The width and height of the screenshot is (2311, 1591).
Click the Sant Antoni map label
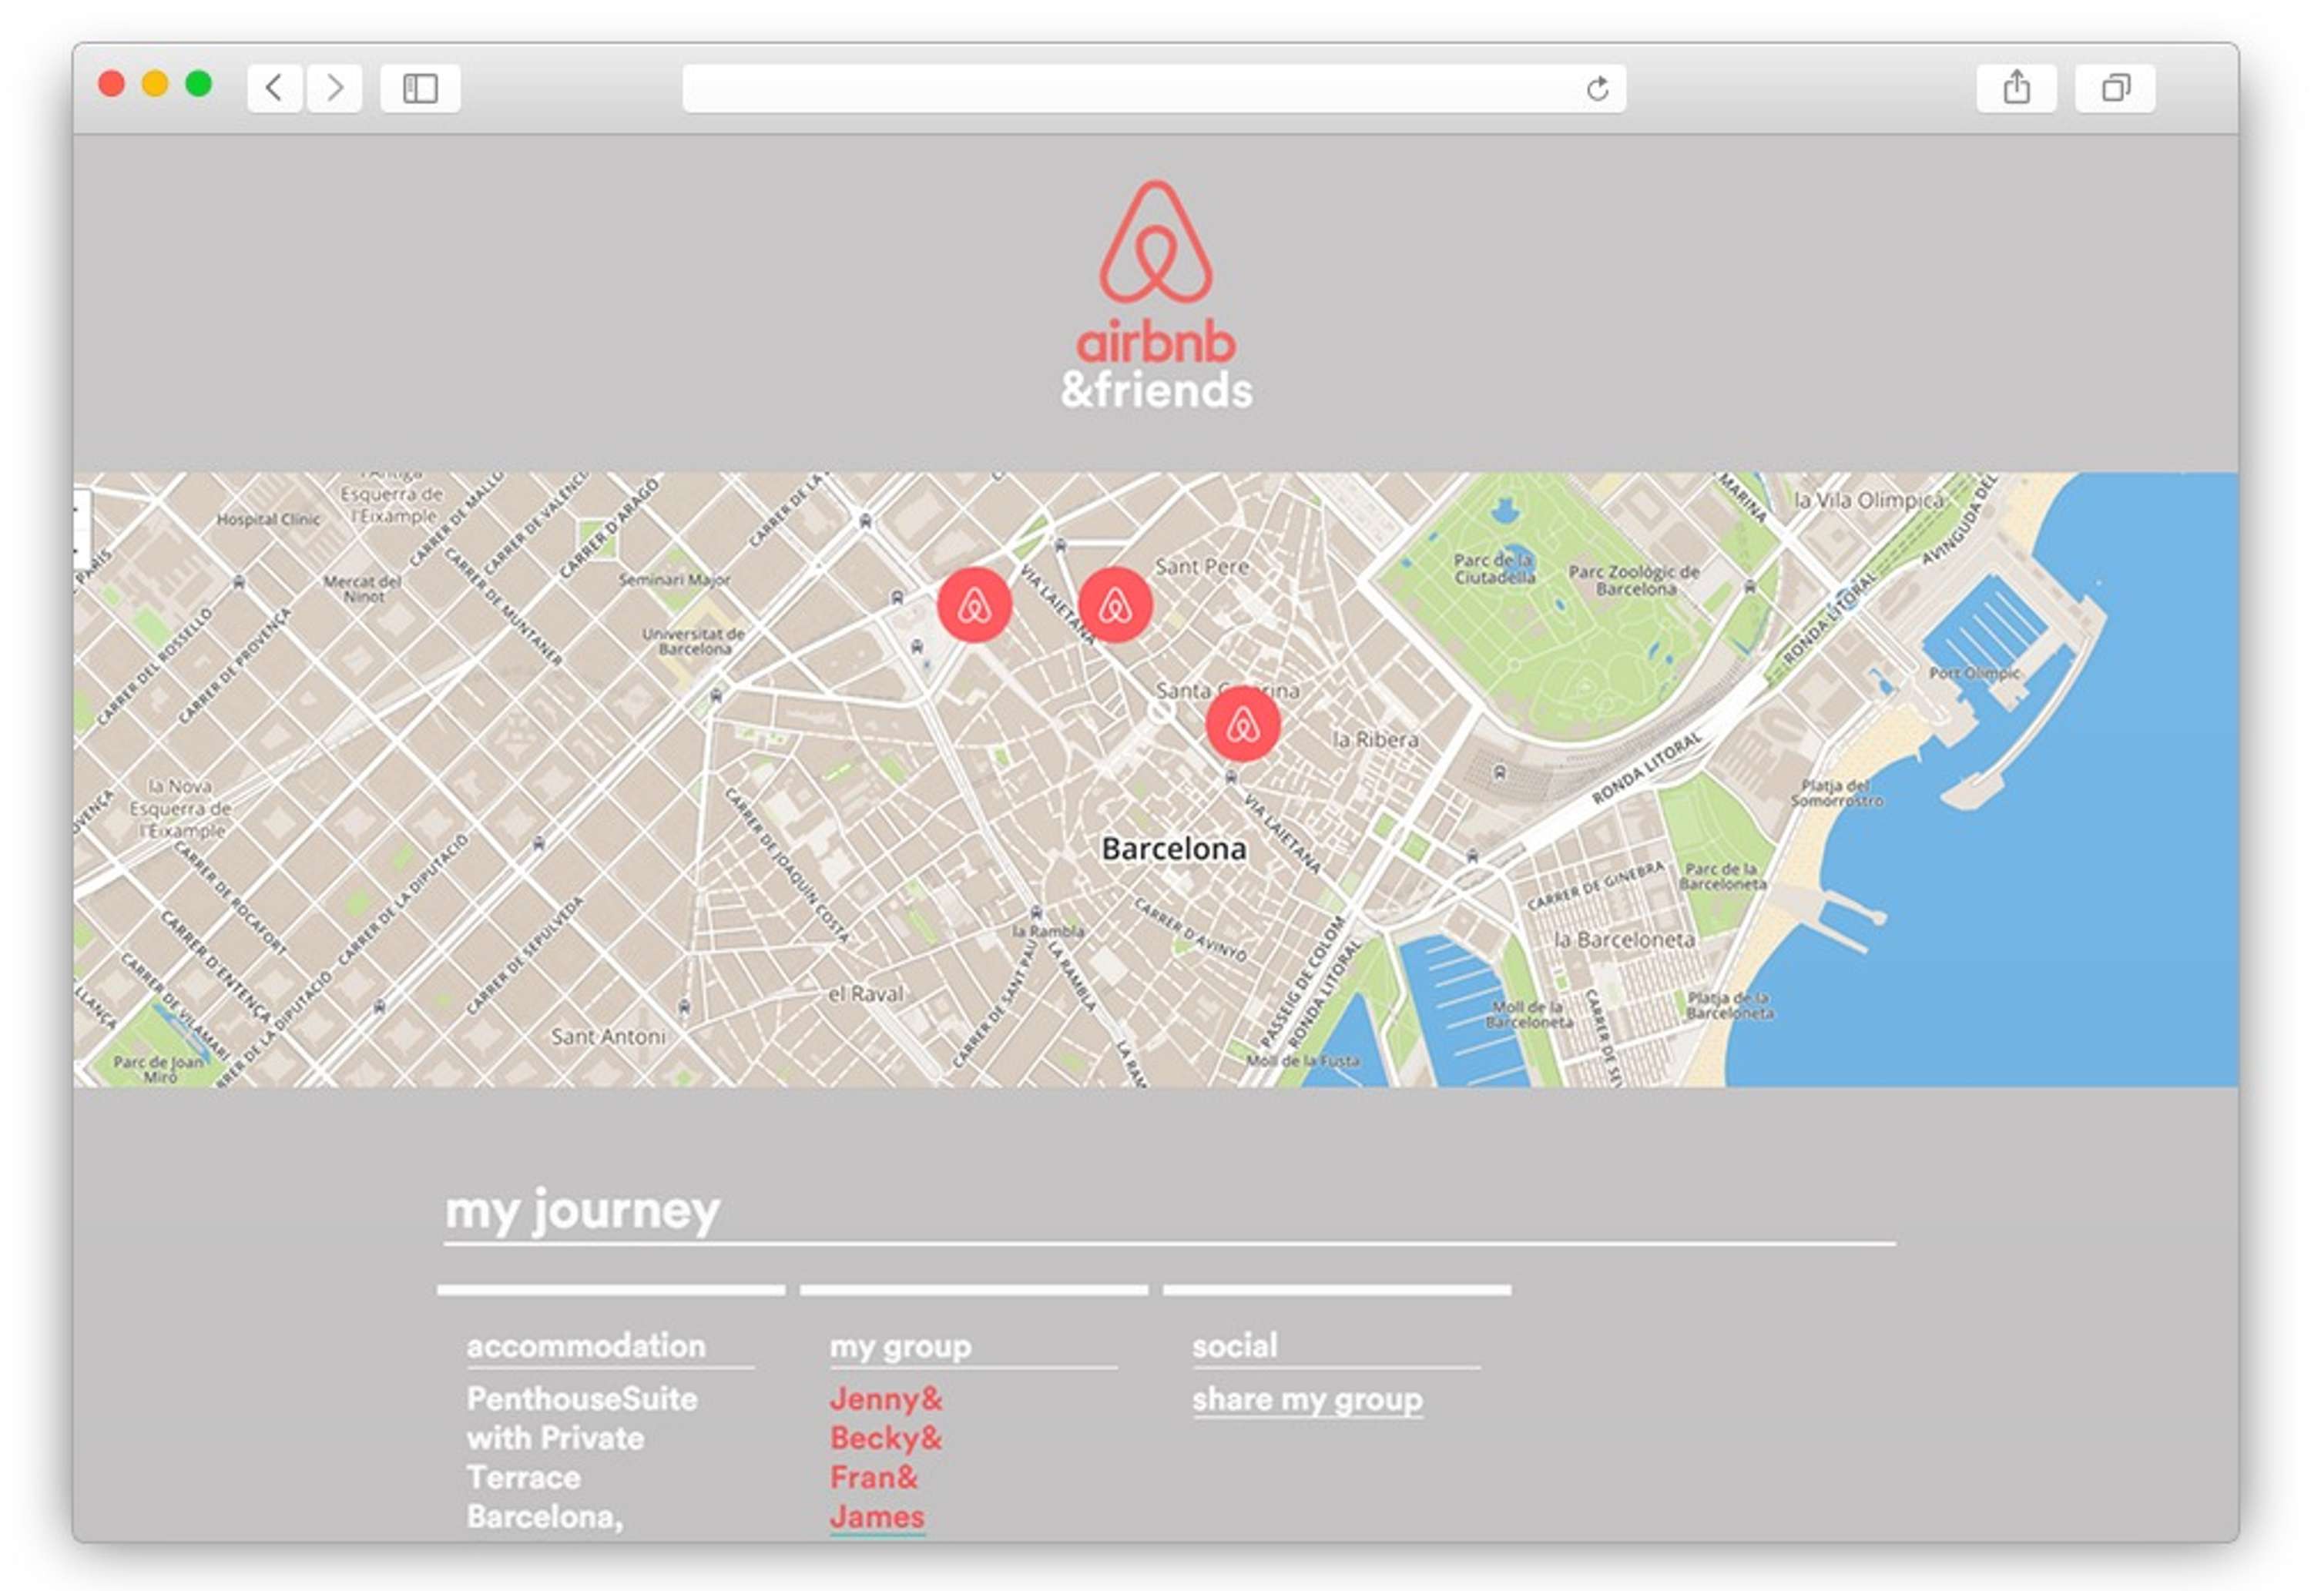[x=608, y=1037]
